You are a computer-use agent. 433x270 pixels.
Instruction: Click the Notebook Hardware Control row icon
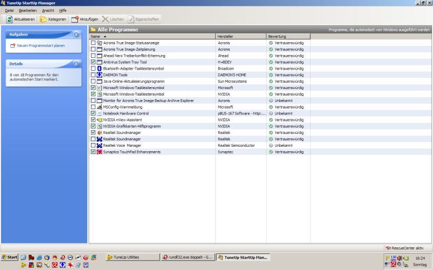(x=100, y=113)
